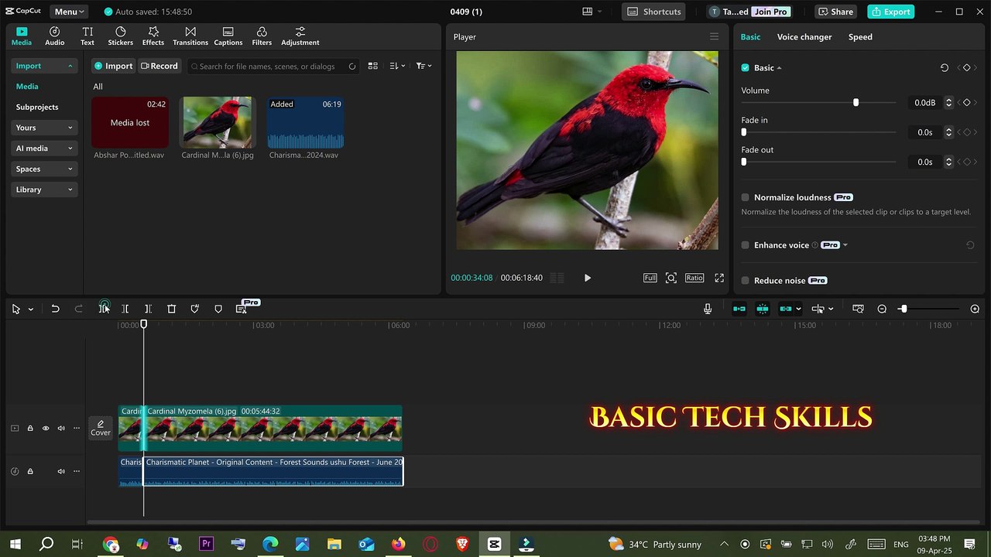The width and height of the screenshot is (991, 557).
Task: Open audio track more options (three dots)
Action: click(76, 471)
